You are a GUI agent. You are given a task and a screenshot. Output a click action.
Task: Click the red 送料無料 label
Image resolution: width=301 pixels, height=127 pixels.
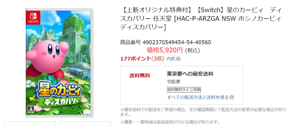[140, 75]
